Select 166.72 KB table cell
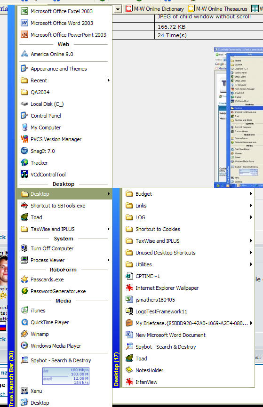 (x=209, y=27)
